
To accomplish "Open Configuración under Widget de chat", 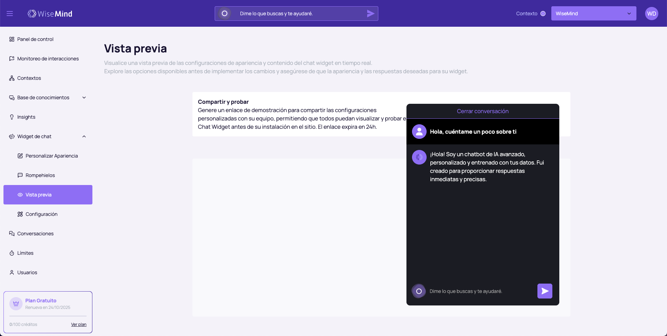I will point(41,214).
